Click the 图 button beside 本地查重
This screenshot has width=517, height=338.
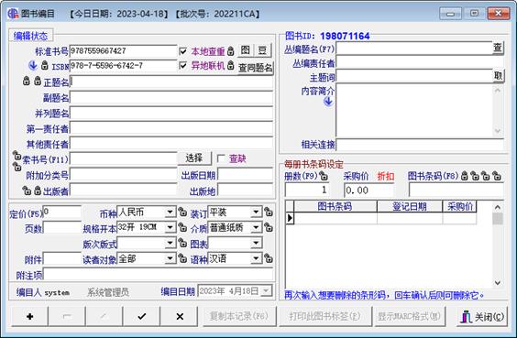point(245,50)
